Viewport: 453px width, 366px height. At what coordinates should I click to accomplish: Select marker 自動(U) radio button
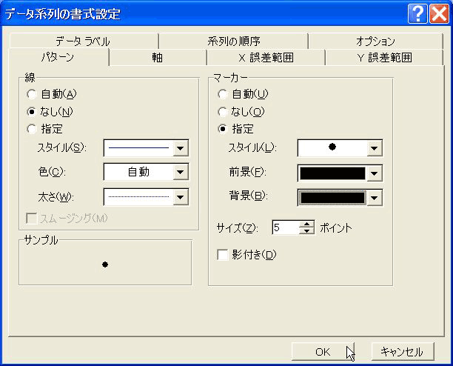(222, 94)
